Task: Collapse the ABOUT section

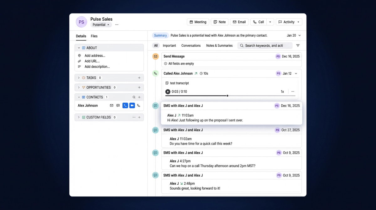Action: pos(79,48)
